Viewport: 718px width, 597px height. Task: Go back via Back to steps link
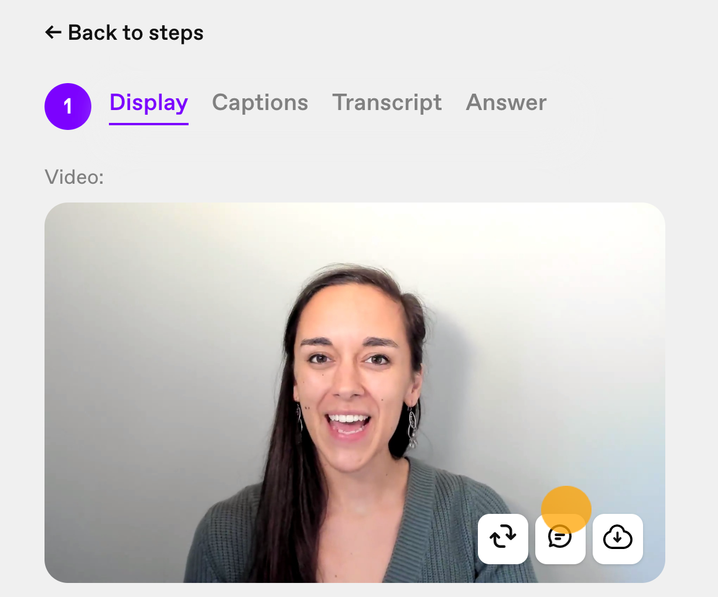[x=124, y=33]
